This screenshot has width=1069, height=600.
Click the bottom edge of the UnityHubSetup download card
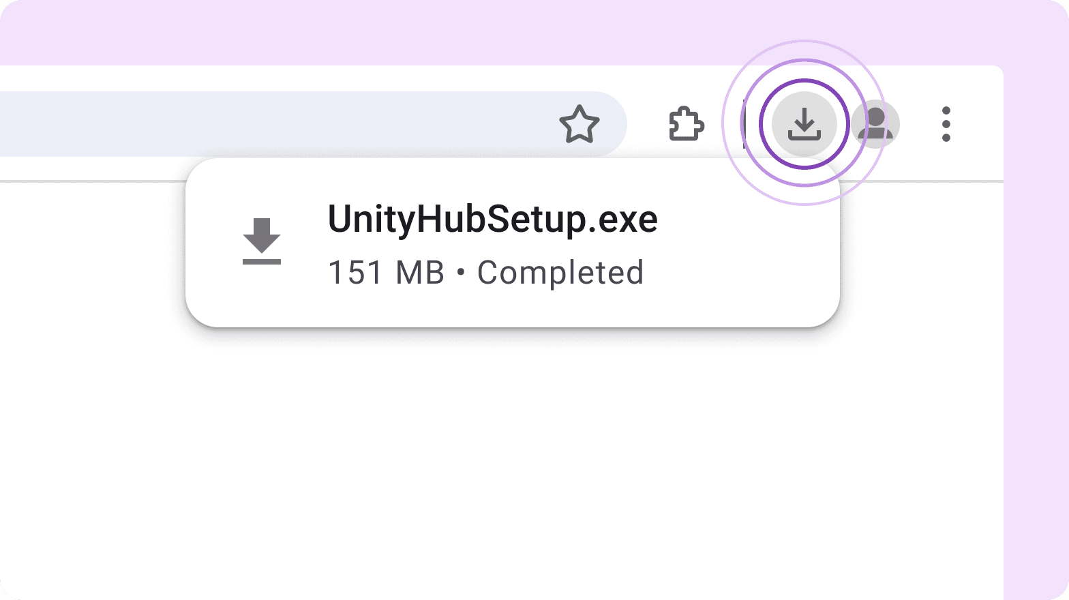pyautogui.click(x=511, y=325)
